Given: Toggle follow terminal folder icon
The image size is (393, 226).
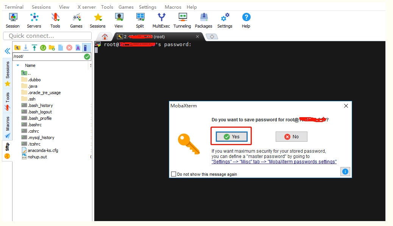Looking at the screenshot, I should point(86,48).
